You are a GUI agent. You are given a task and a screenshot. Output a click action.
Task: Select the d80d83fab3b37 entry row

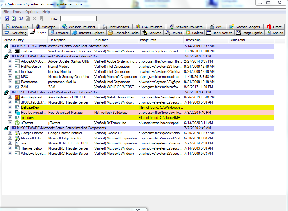tap(139, 102)
